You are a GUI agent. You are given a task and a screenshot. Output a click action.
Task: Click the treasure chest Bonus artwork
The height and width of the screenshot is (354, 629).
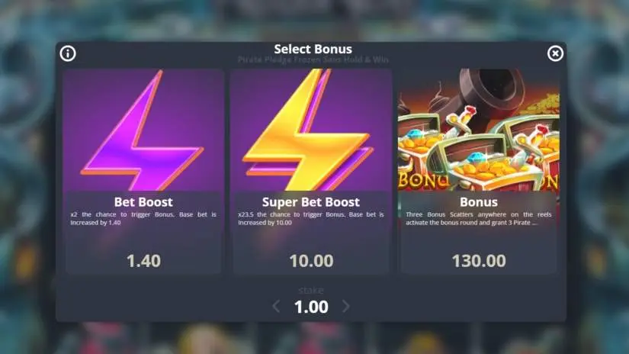pos(479,130)
